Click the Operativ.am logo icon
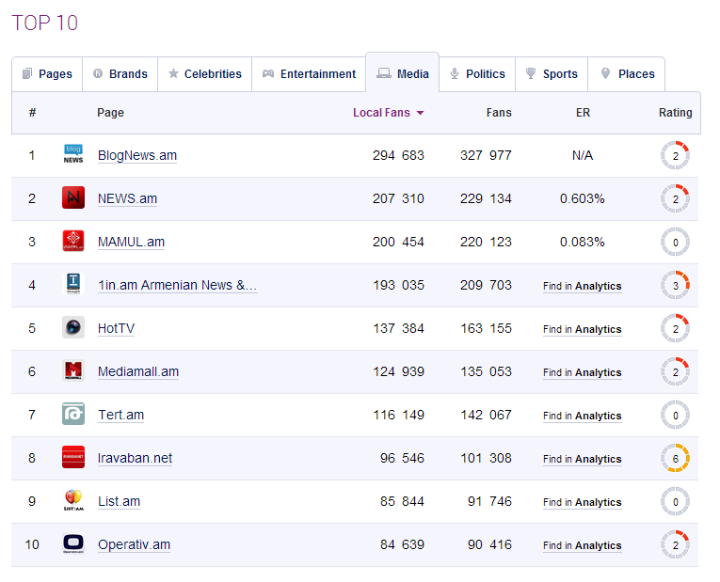Viewport: 720px width, 582px height. 73,544
